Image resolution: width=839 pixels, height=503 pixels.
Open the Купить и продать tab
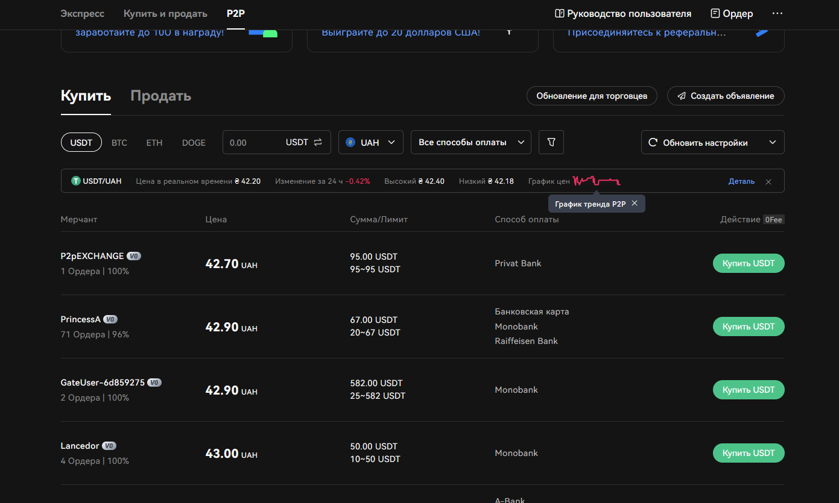(165, 13)
